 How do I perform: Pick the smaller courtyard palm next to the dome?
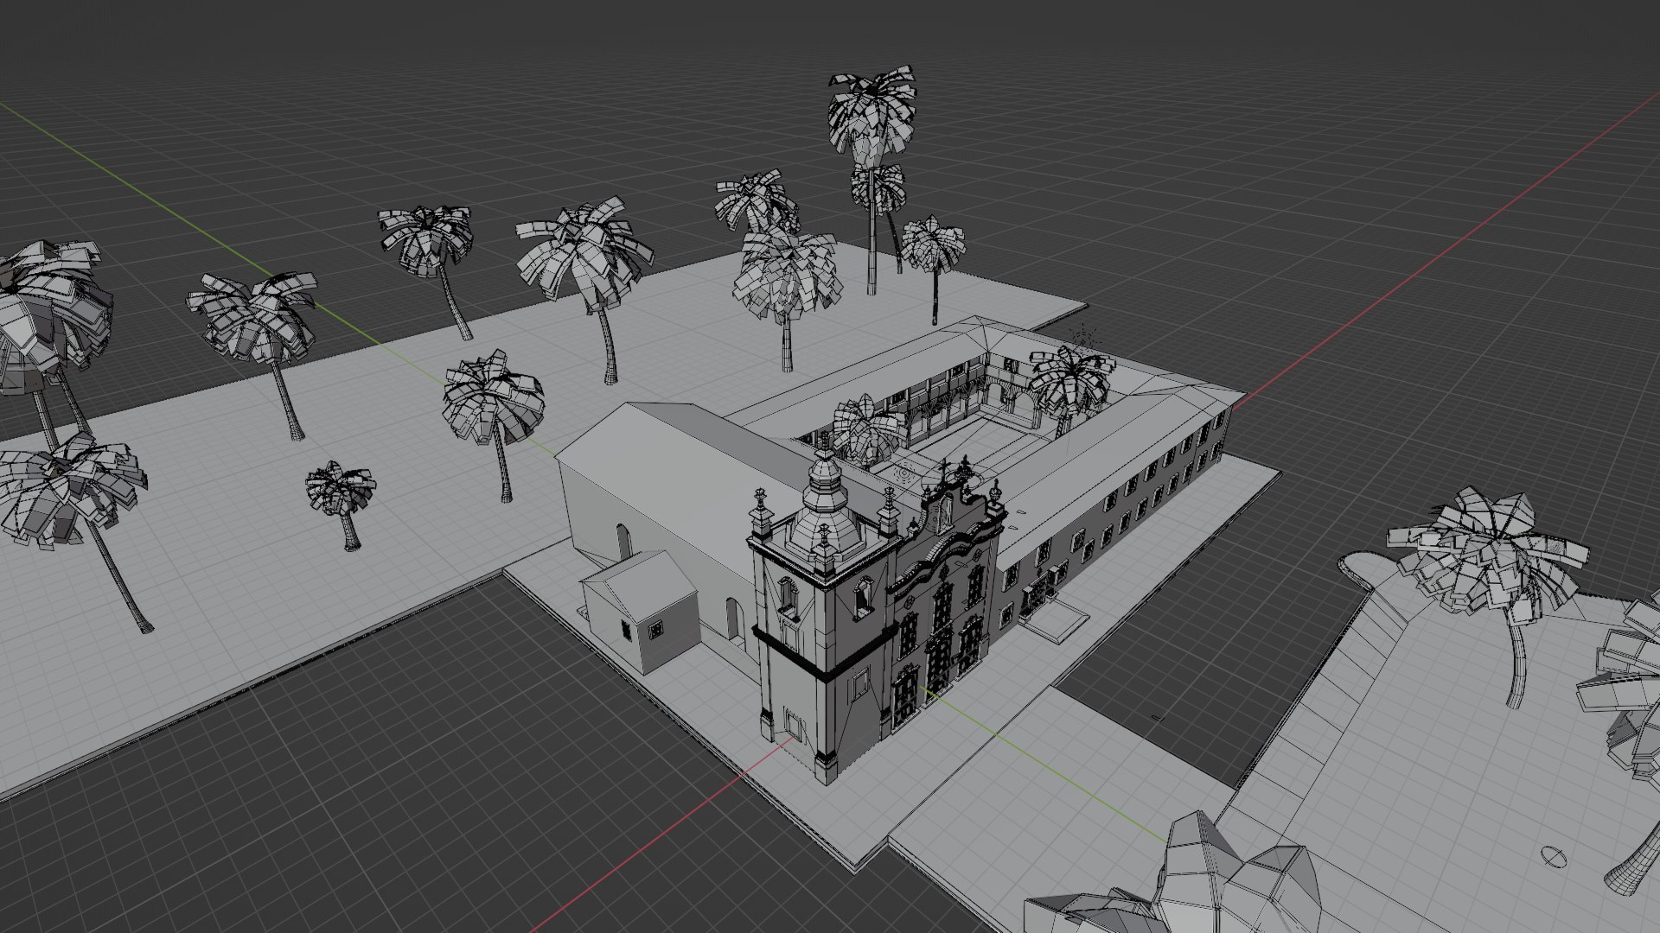click(867, 432)
